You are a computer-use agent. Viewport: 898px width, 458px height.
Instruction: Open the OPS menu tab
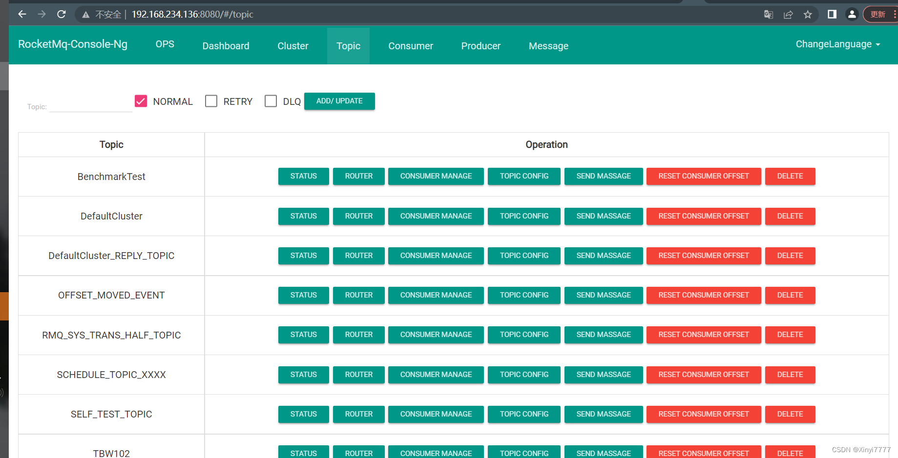[x=165, y=44]
